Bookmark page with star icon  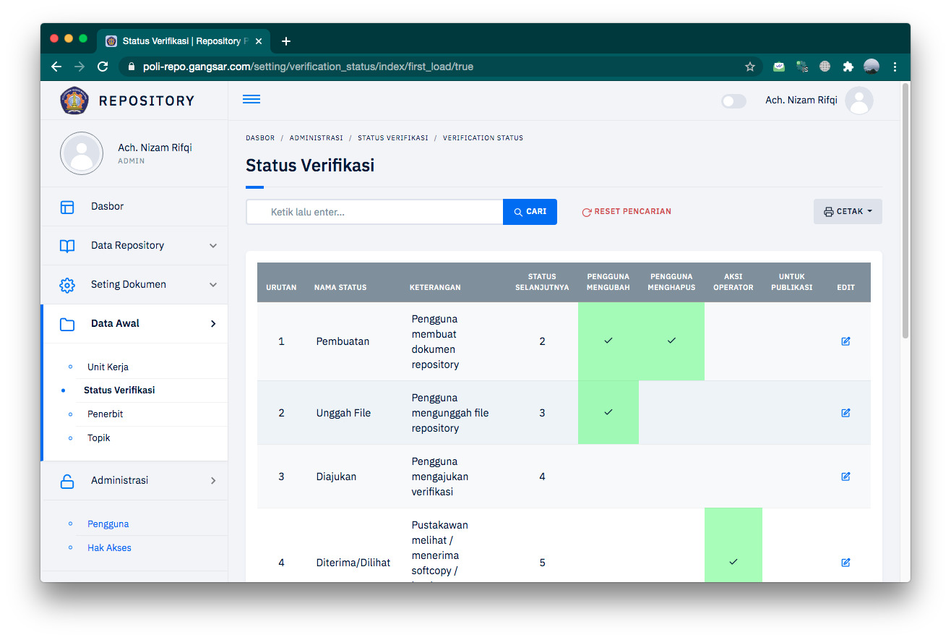pos(750,67)
